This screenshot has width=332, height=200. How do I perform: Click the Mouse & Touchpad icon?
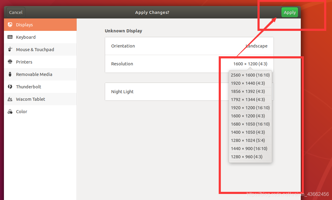point(10,50)
